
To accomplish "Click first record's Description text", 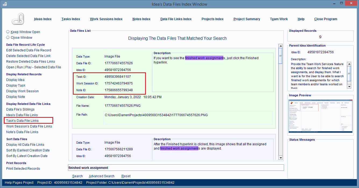I will (206, 60).
